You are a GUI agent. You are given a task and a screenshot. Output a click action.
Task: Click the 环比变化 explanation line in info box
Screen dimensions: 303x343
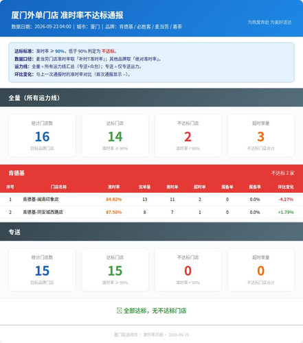tap(73, 74)
